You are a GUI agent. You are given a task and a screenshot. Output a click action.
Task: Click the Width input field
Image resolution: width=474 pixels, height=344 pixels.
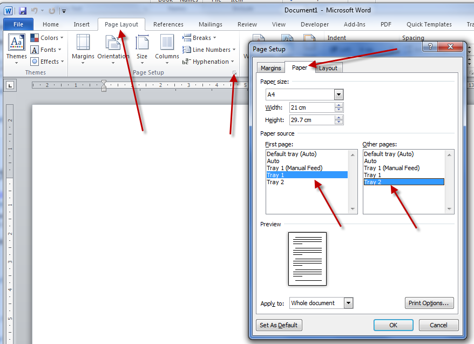[x=312, y=107]
